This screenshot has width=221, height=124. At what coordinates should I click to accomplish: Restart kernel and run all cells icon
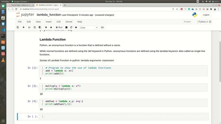[x=76, y=28]
